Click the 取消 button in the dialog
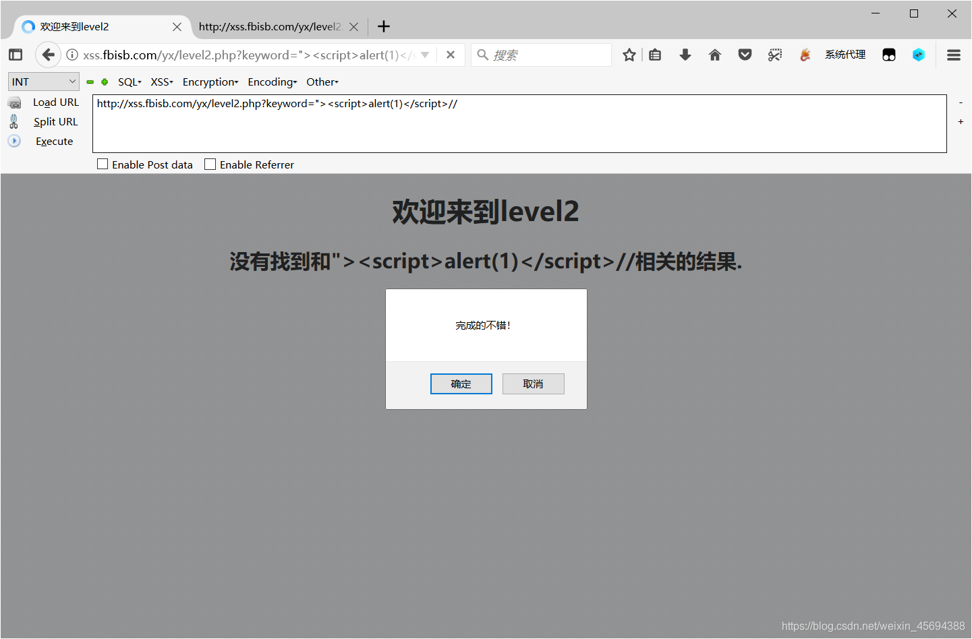 (533, 384)
